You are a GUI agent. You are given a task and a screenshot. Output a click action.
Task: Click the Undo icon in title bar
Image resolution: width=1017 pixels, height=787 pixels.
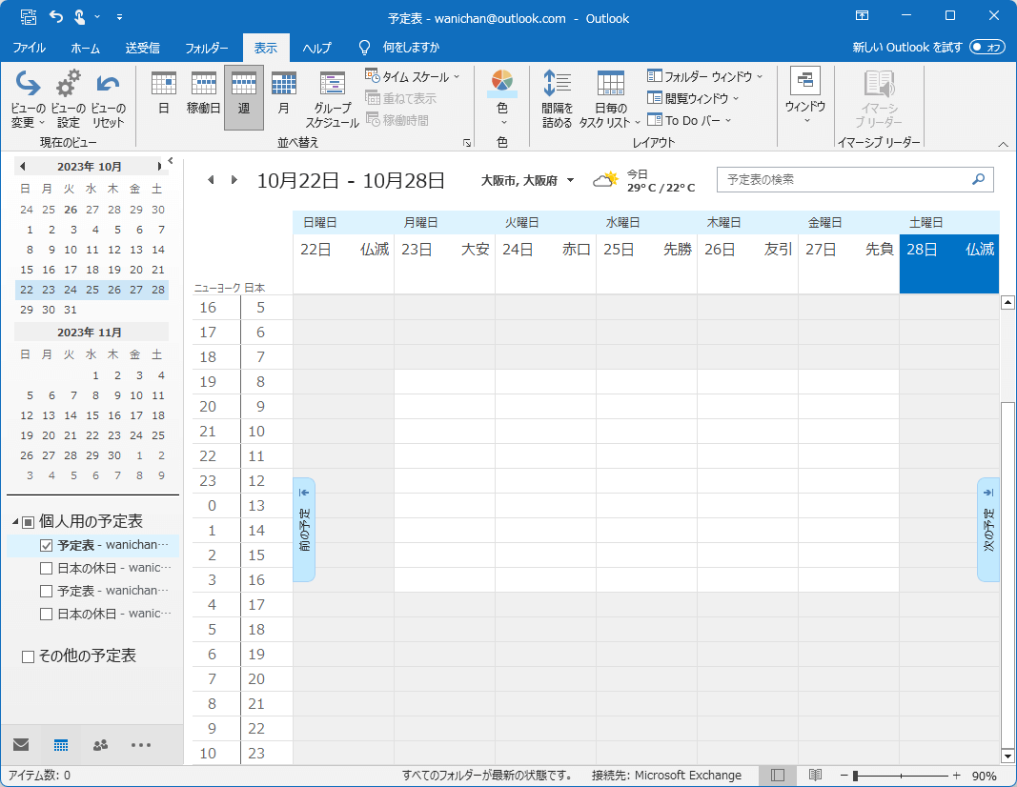56,17
